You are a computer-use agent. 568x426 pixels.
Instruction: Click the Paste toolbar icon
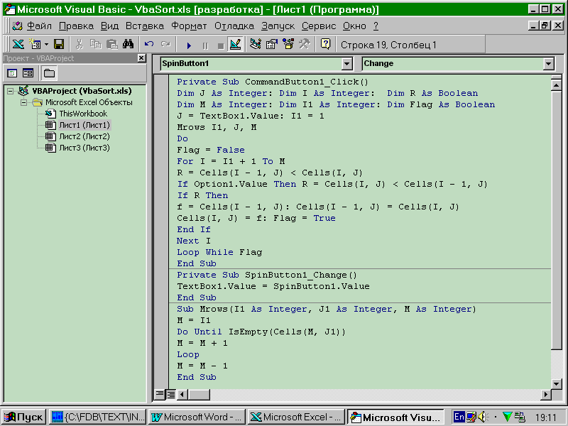(112, 45)
